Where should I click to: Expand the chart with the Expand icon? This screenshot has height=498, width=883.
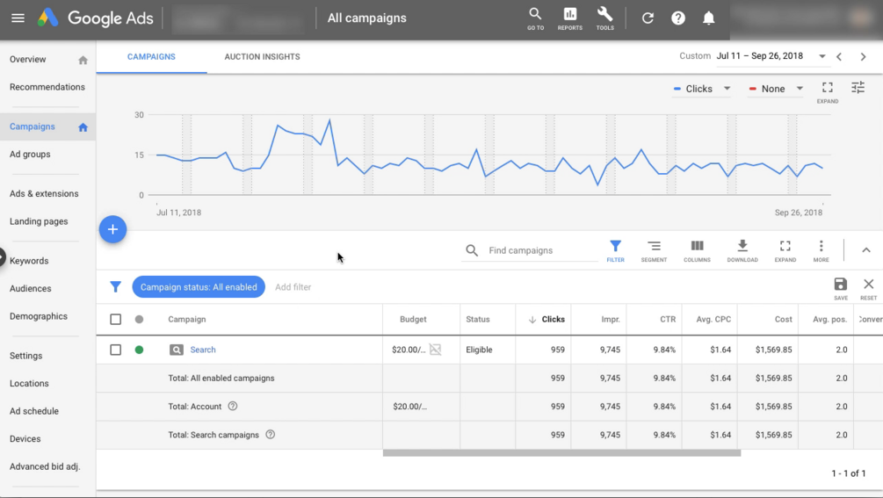click(828, 91)
